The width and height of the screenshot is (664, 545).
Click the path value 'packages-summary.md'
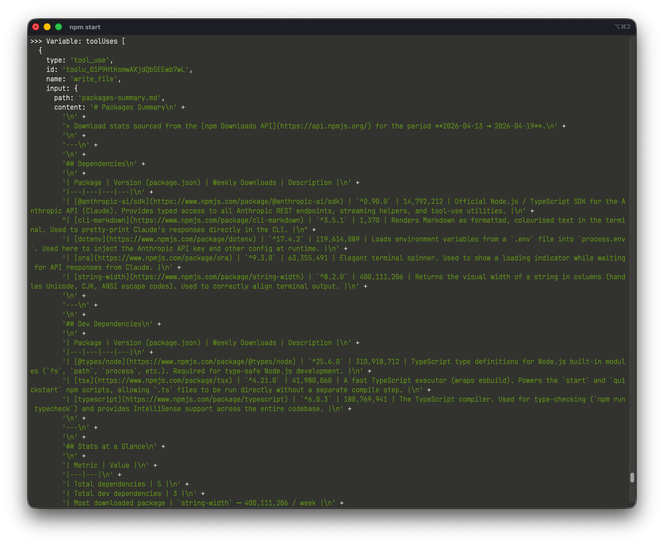120,98
